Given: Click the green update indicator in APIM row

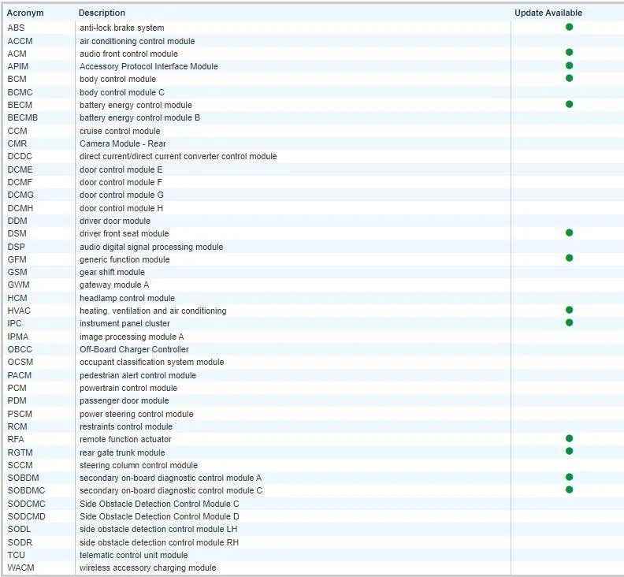Looking at the screenshot, I should (569, 65).
